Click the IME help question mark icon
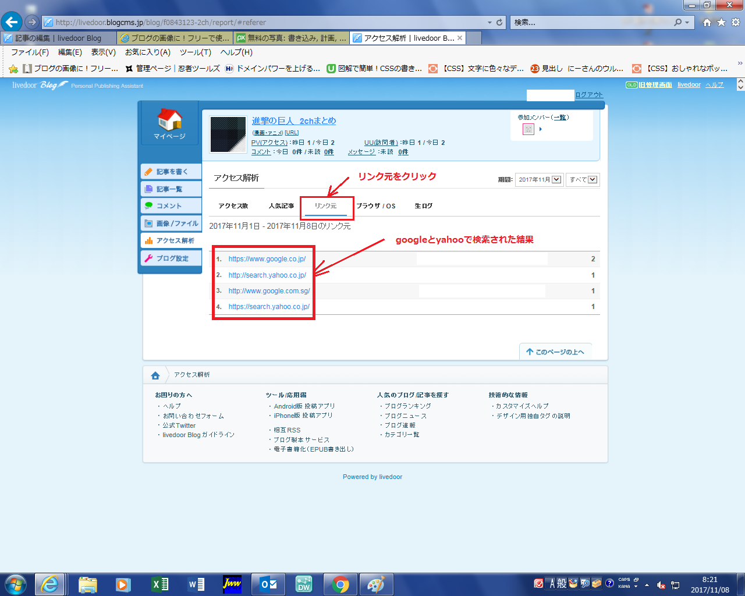 coord(609,583)
